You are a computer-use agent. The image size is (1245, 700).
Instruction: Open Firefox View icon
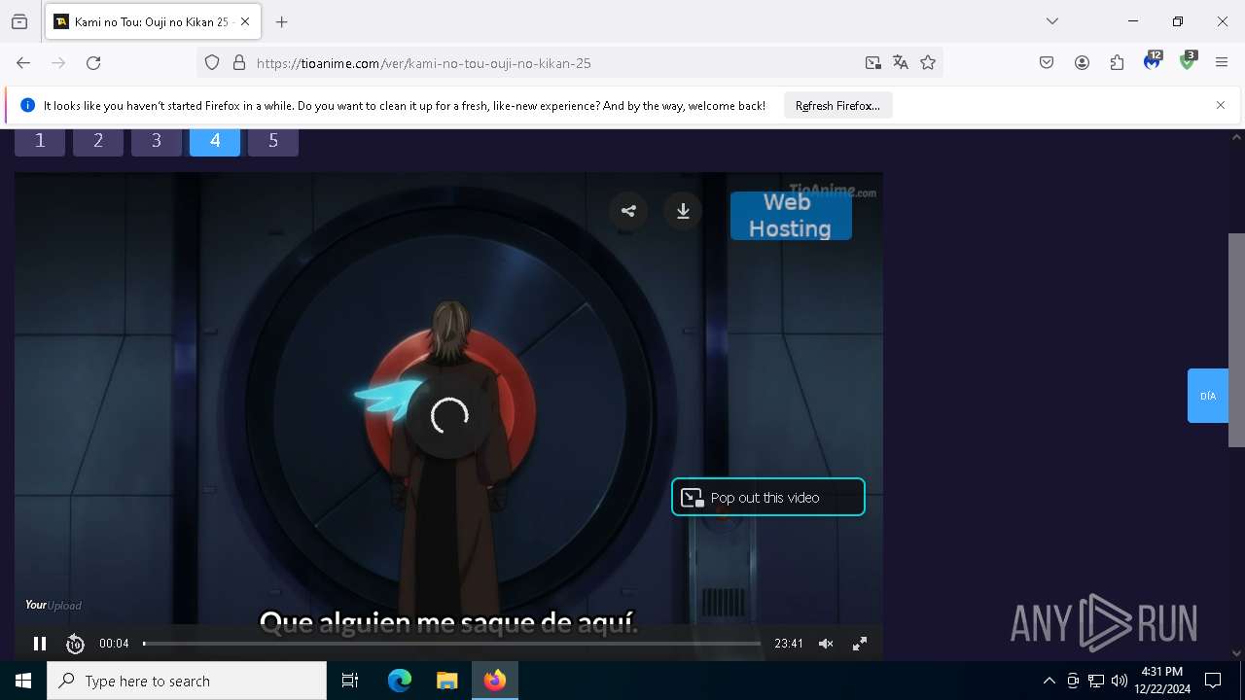[x=19, y=21]
